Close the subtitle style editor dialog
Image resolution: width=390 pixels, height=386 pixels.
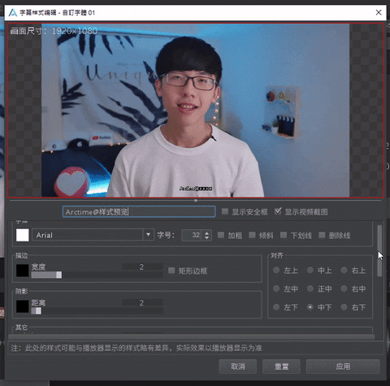[379, 12]
